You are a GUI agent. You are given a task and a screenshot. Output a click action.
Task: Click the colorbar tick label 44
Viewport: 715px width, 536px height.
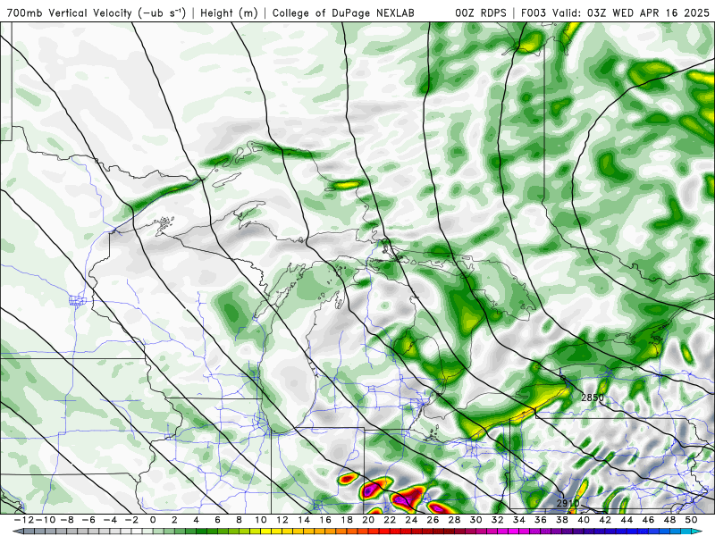click(627, 520)
